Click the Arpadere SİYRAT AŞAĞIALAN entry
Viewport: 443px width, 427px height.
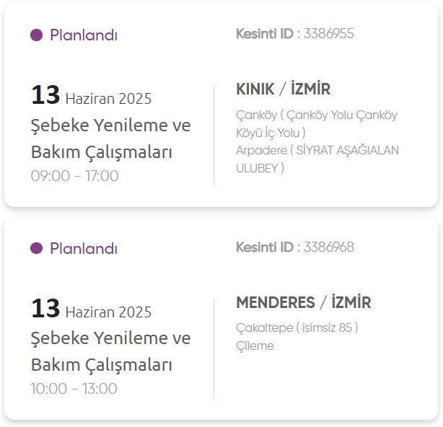pyautogui.click(x=317, y=159)
